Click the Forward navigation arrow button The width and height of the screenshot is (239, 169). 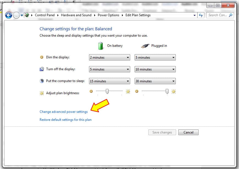click(16, 15)
